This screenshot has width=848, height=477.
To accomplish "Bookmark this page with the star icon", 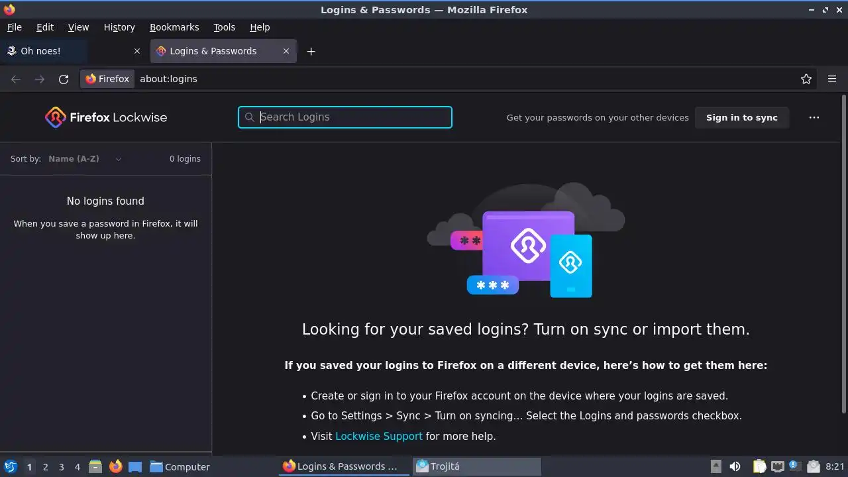I will tap(806, 79).
